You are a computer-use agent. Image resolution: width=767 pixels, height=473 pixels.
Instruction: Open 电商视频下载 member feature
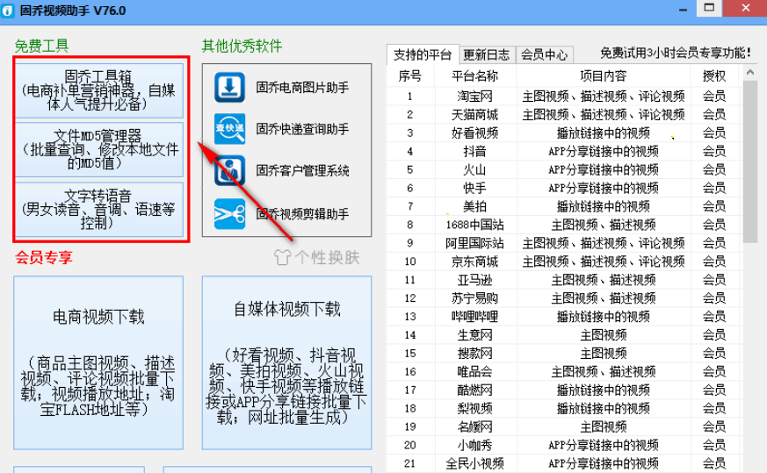(x=98, y=362)
